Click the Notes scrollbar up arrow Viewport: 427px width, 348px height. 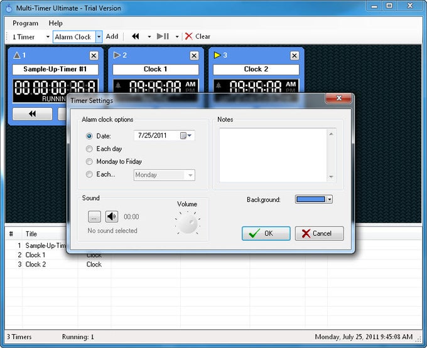click(x=331, y=134)
